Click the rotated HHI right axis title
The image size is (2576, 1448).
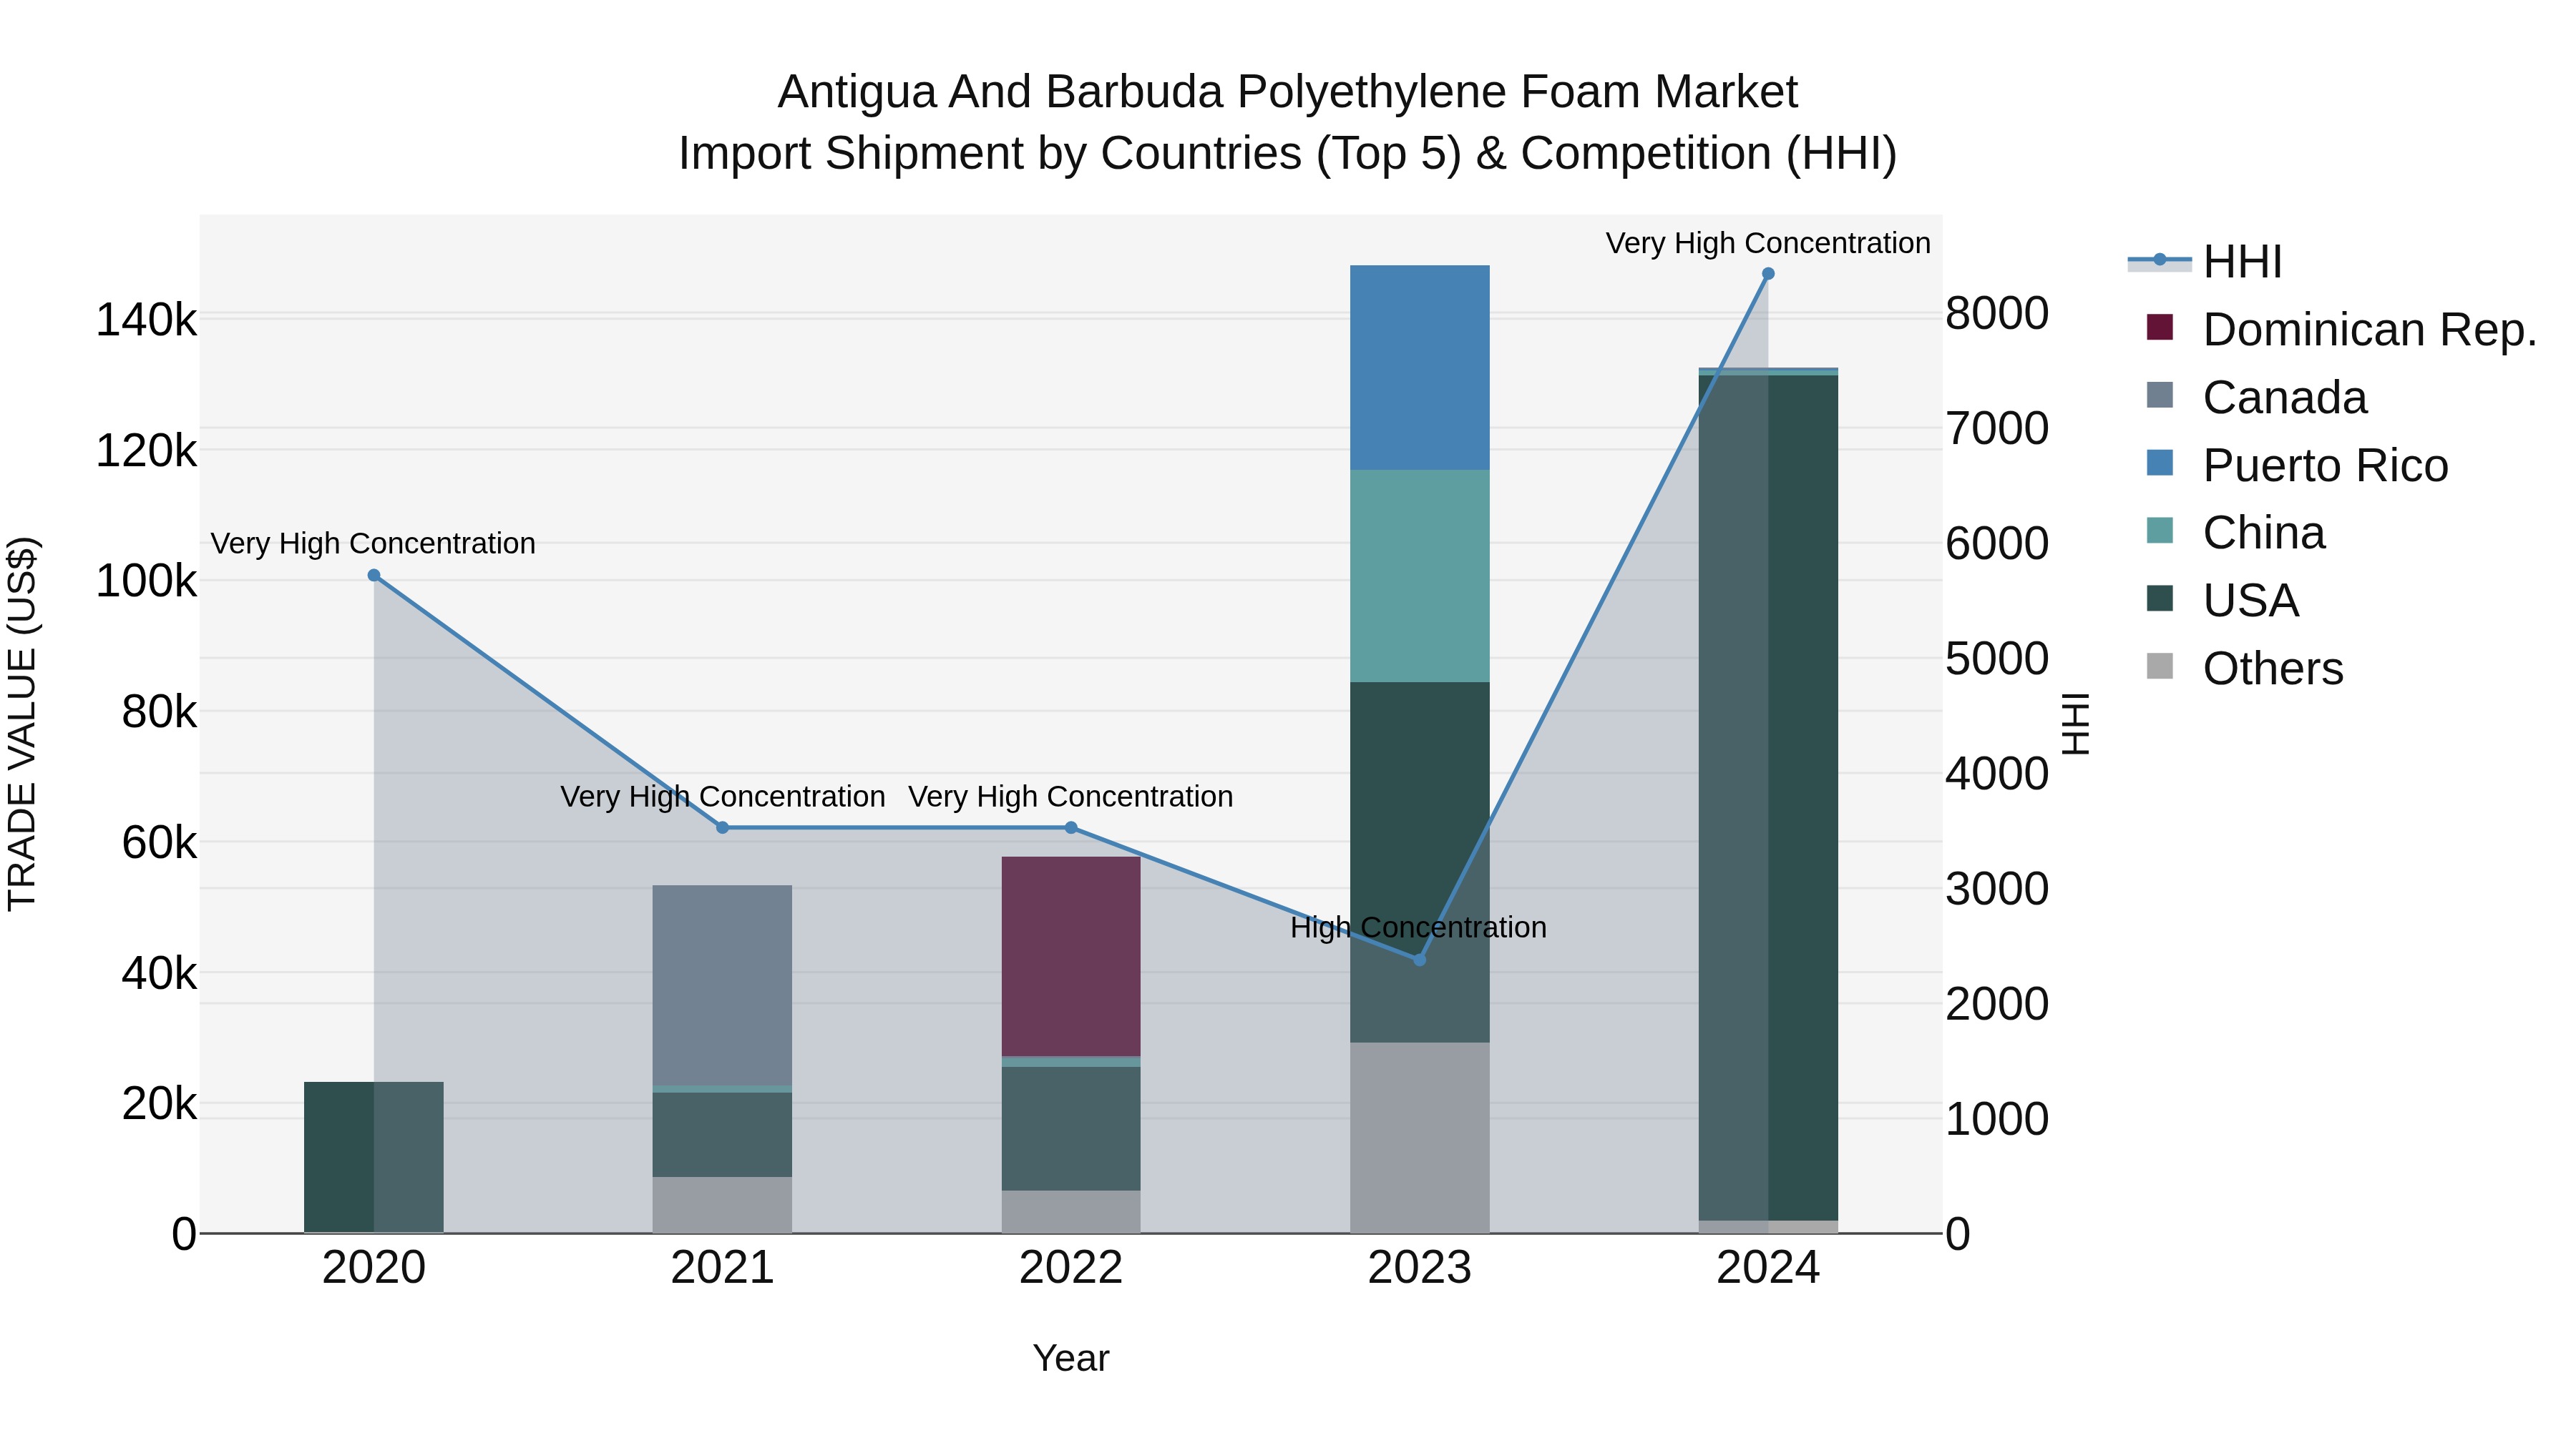(x=2076, y=724)
